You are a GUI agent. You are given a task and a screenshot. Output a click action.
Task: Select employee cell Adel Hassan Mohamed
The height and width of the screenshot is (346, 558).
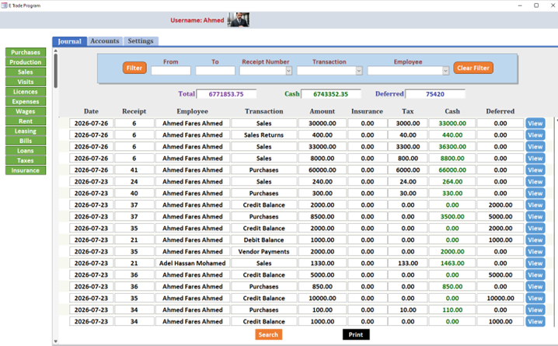click(193, 264)
